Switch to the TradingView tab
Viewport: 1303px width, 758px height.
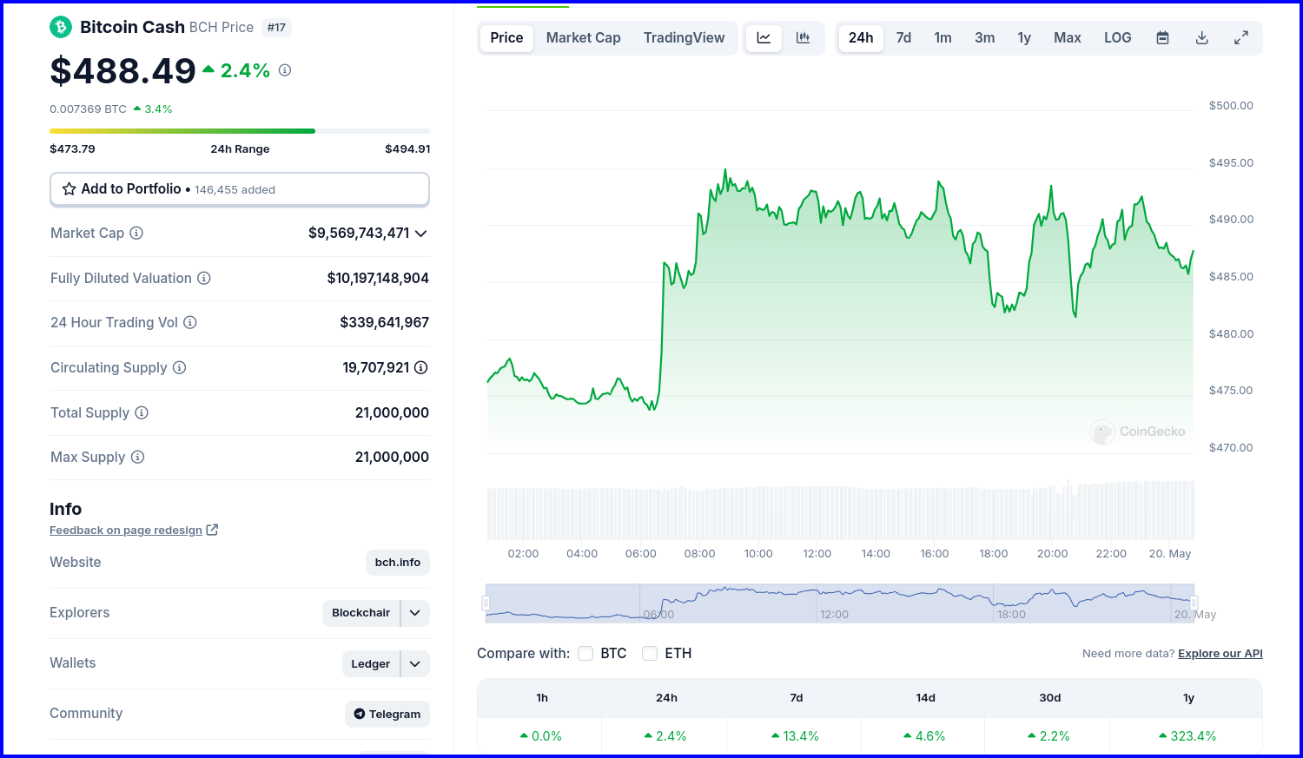(684, 38)
